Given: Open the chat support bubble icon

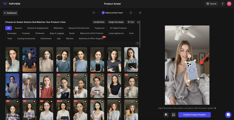Looking at the screenshot, I should point(228,115).
